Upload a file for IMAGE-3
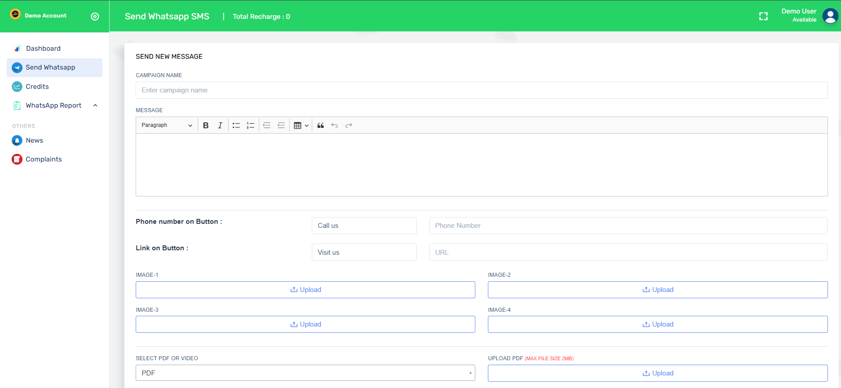 305,324
